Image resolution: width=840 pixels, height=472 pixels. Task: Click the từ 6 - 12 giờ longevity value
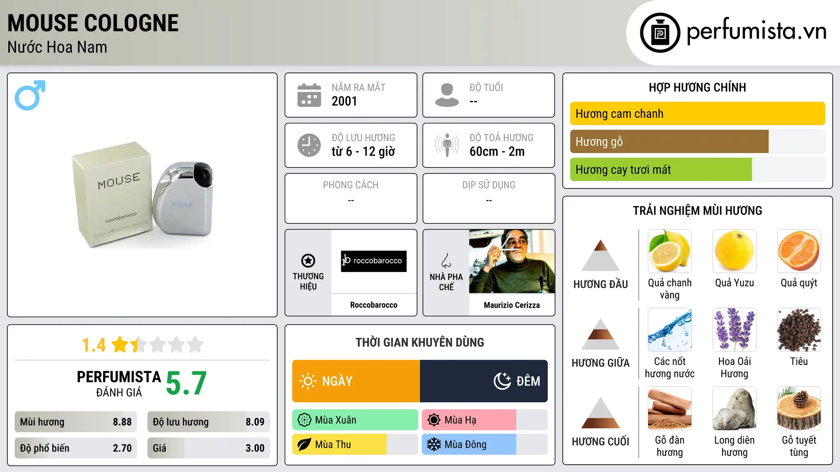click(x=363, y=152)
